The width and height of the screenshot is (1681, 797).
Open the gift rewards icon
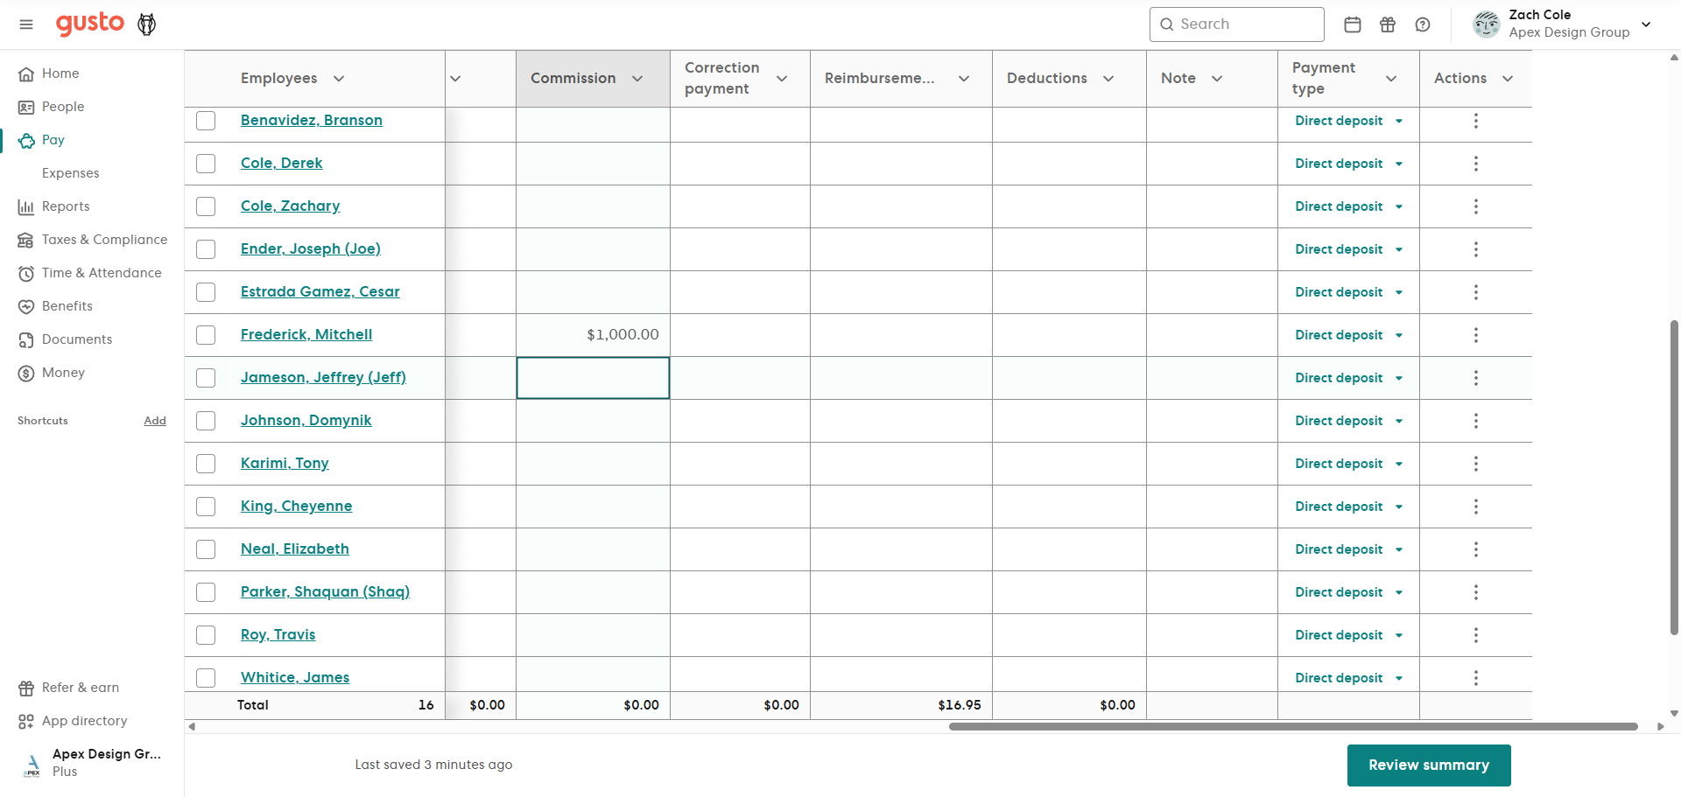[x=1388, y=24]
